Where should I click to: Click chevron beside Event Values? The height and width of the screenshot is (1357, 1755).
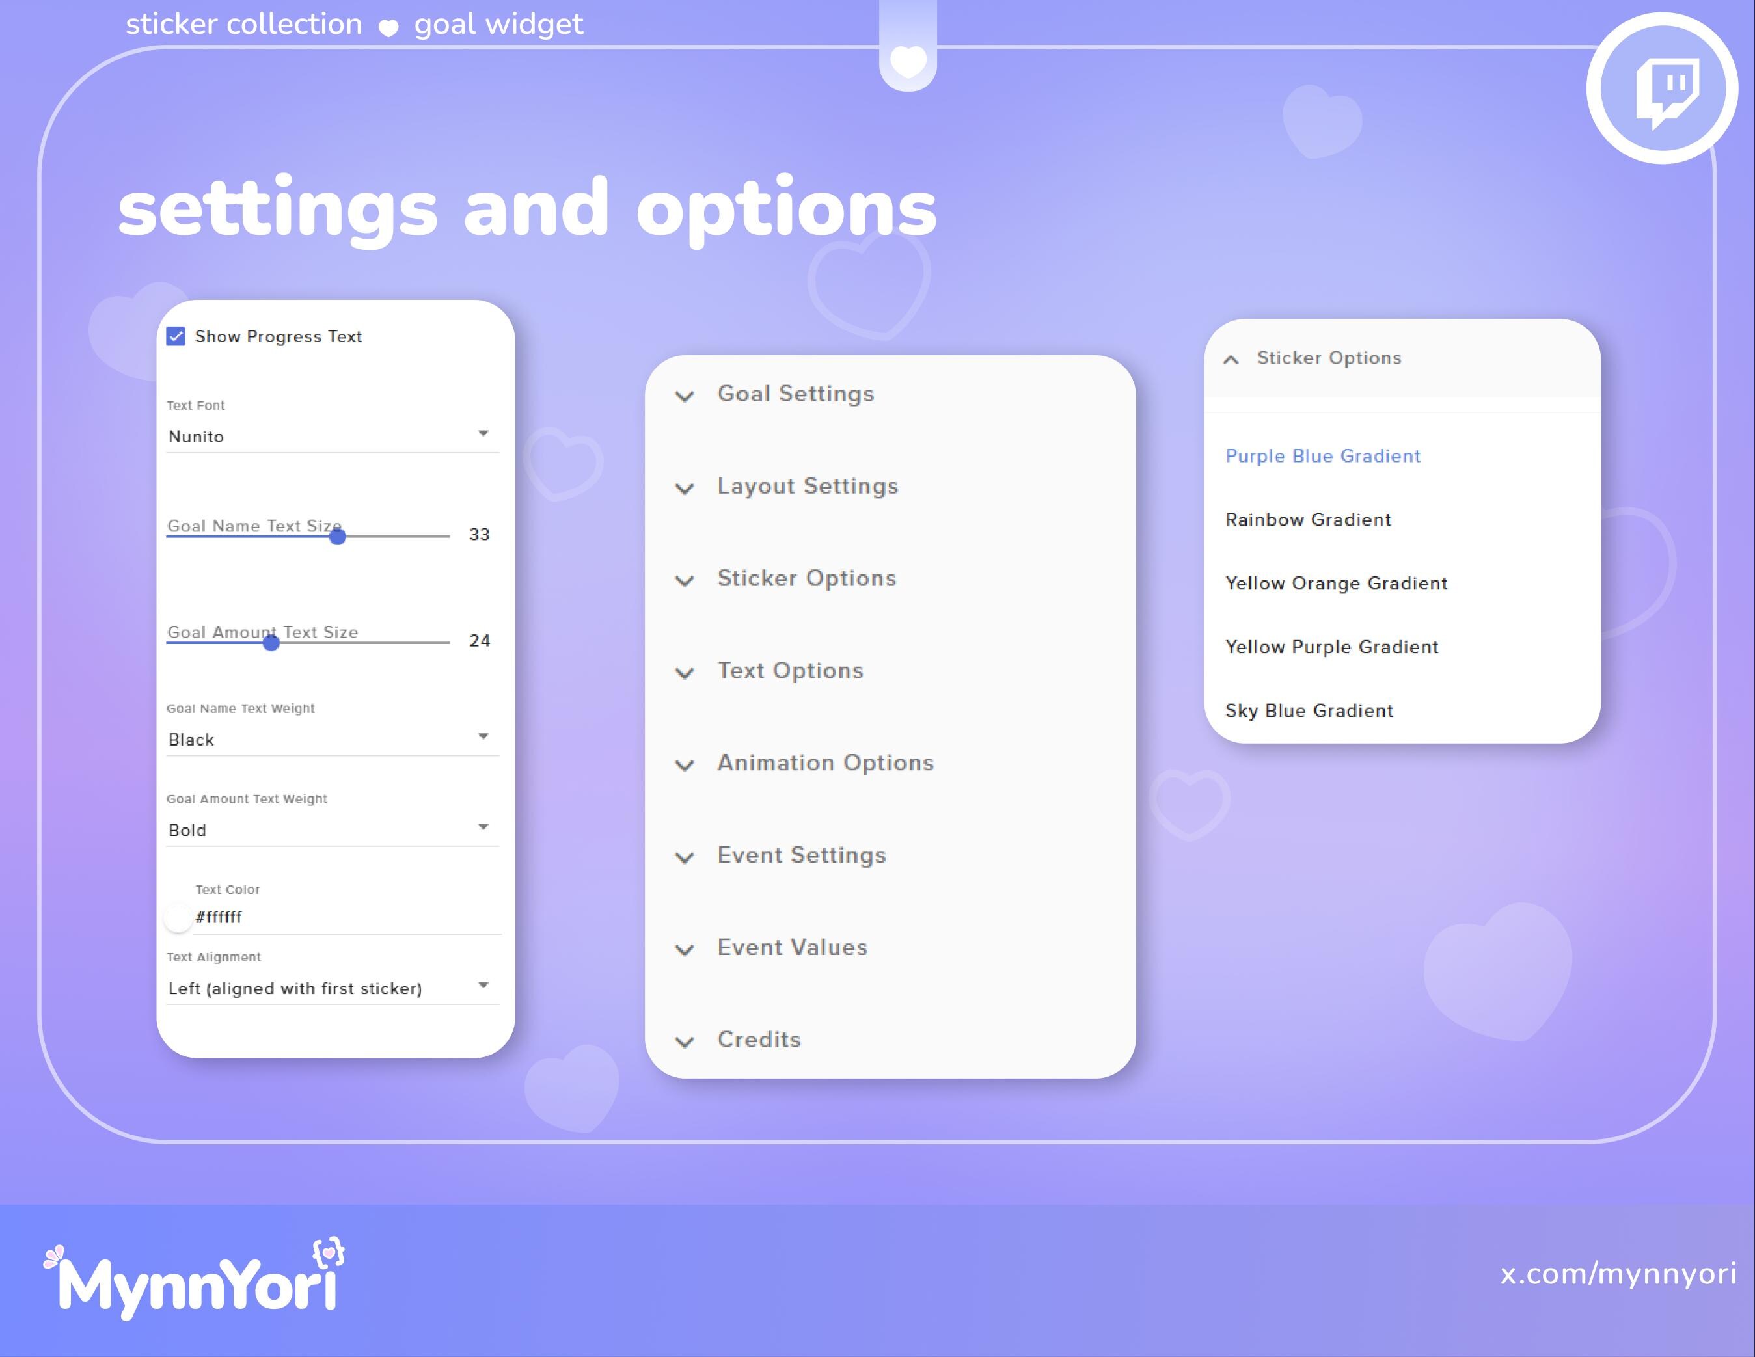pyautogui.click(x=685, y=949)
